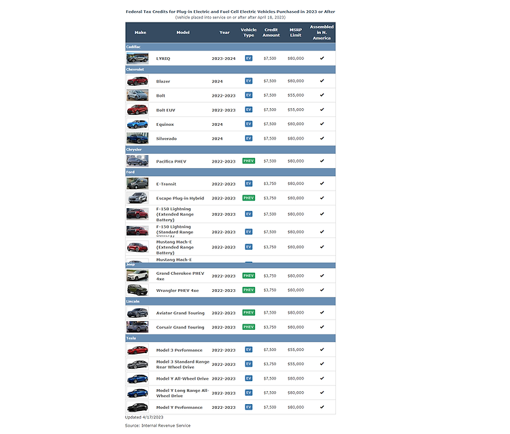This screenshot has width=510, height=434.
Task: Click the PHEV badge for Corsair Grand Touring
Action: click(x=248, y=327)
